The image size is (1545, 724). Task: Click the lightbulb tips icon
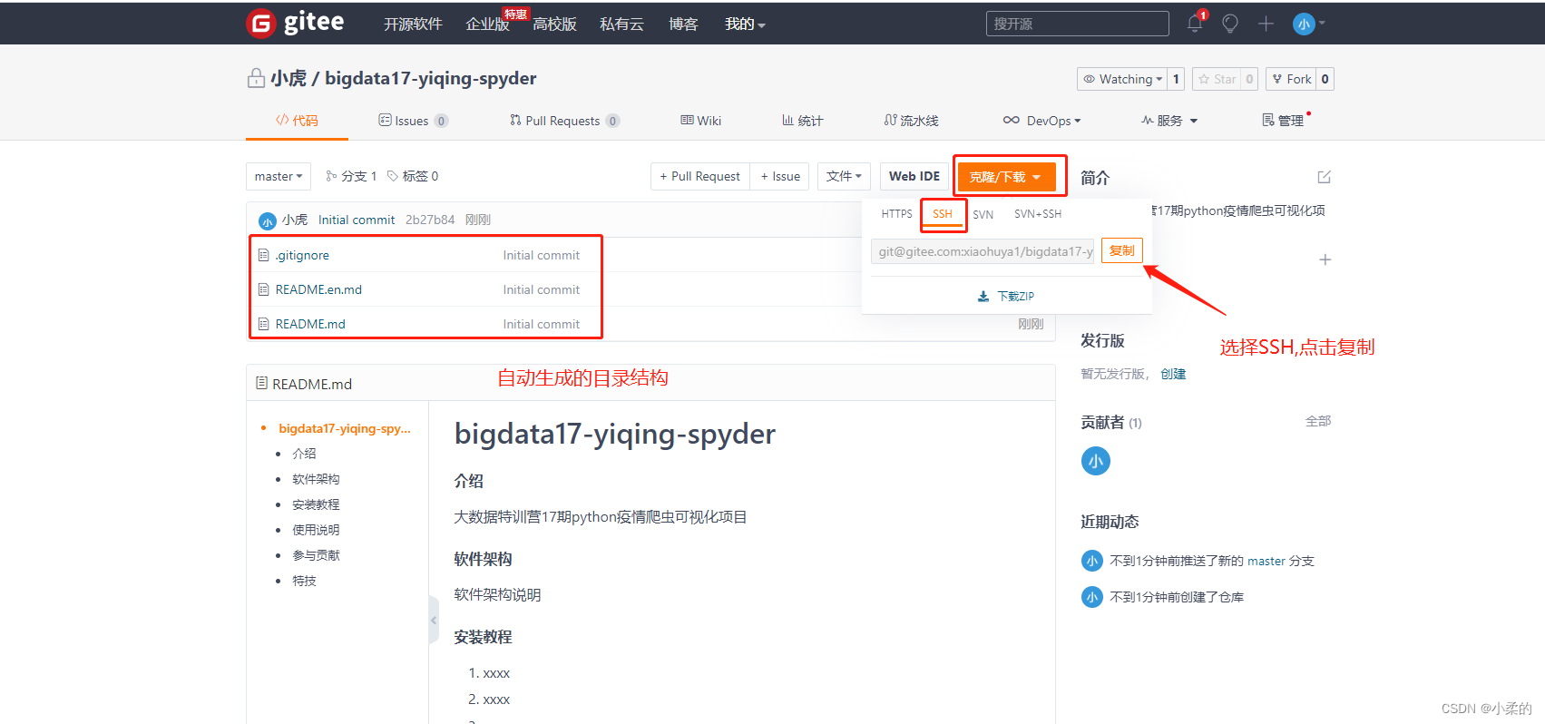(x=1230, y=24)
